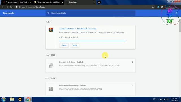
Task: Show hidden system tray icons
Action: 158,99
